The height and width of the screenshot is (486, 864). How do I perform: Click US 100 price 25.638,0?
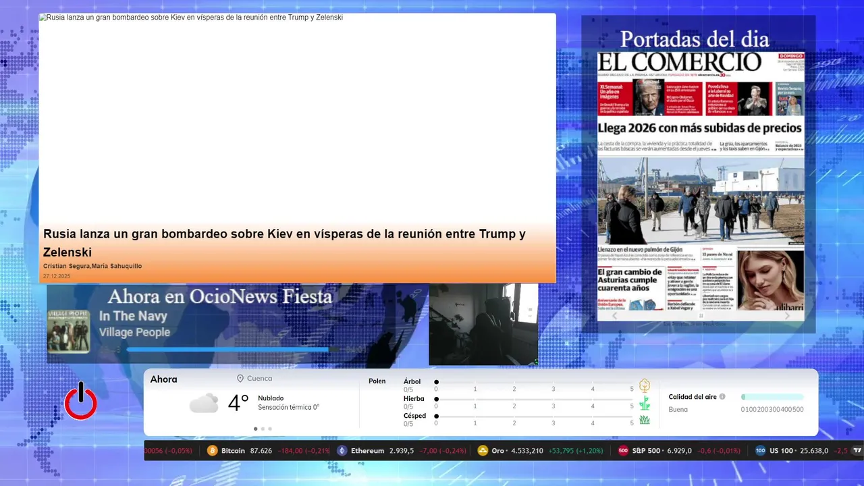(x=813, y=451)
